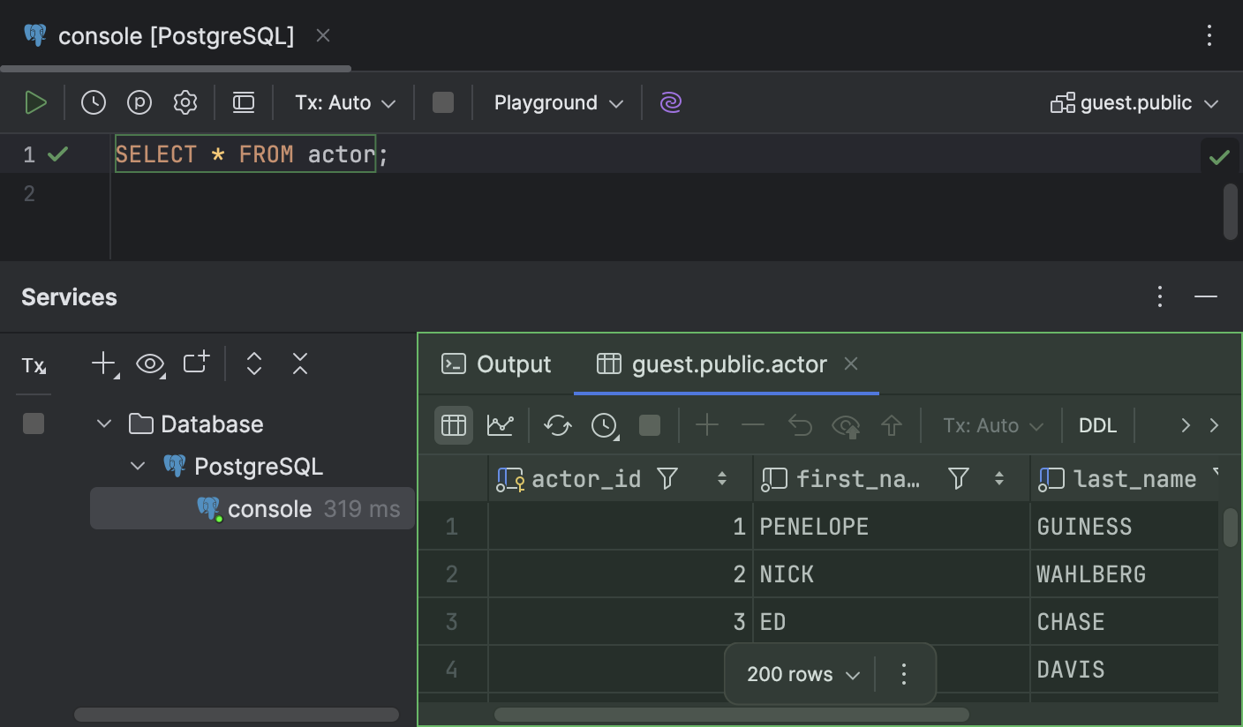This screenshot has height=727, width=1243.
Task: Click the purple data source connection icon
Action: point(670,102)
